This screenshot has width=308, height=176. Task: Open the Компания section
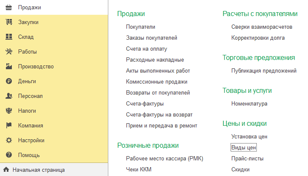[x=54, y=126]
